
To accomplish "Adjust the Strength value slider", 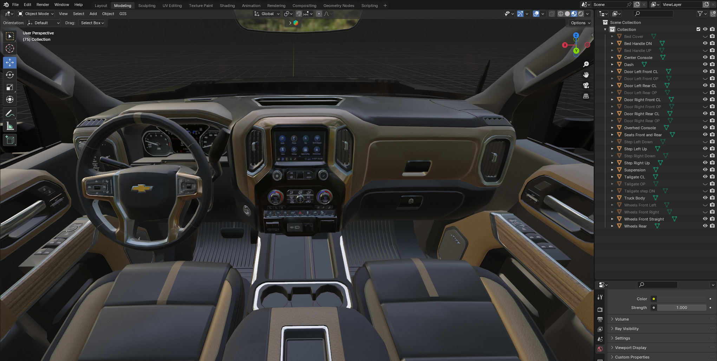I will [682, 308].
